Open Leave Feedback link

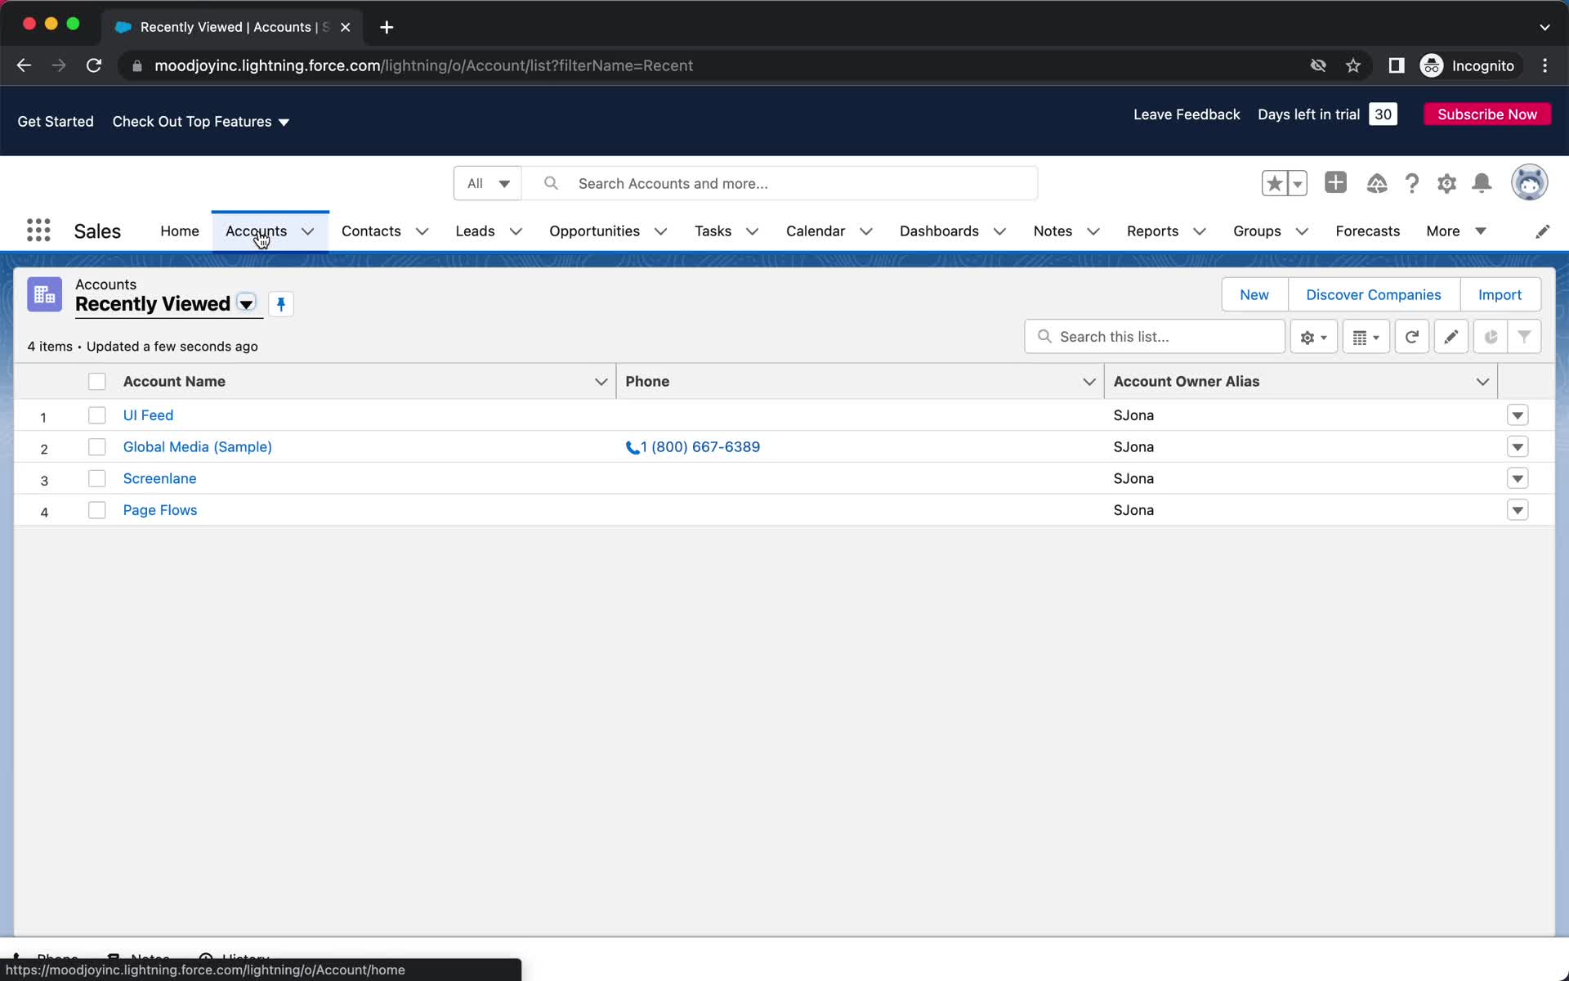pos(1187,114)
